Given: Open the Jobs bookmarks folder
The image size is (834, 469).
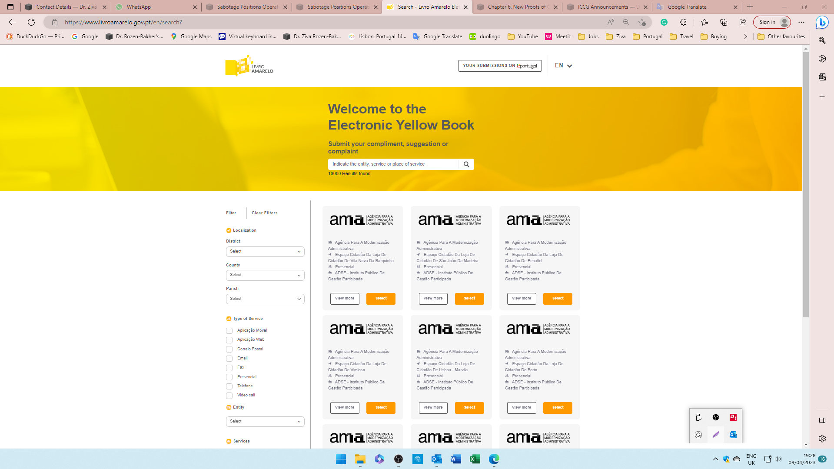Looking at the screenshot, I should (x=588, y=37).
